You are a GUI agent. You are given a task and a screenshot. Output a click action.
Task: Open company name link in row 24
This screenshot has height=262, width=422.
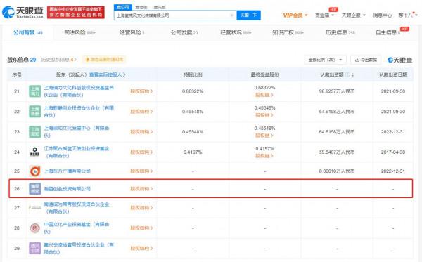pyautogui.click(x=77, y=152)
